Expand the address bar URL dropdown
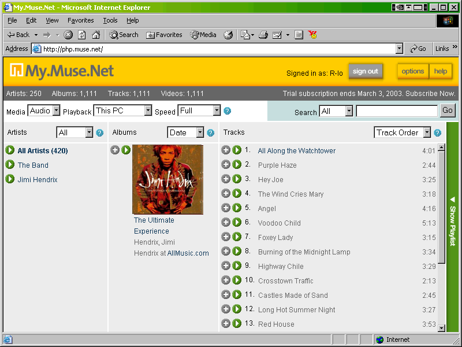This screenshot has width=462, height=347. pyautogui.click(x=399, y=49)
